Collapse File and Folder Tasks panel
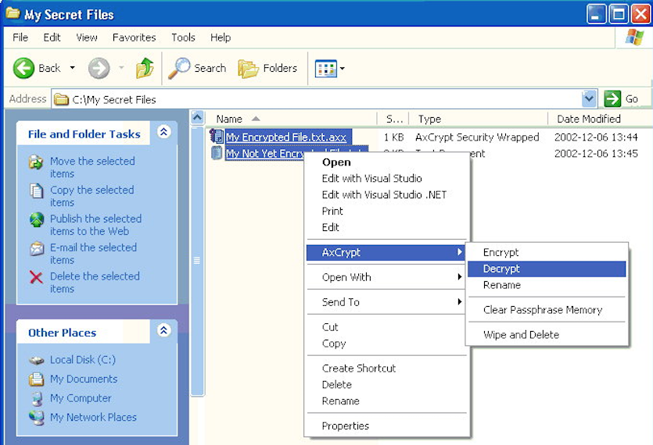 point(163,132)
